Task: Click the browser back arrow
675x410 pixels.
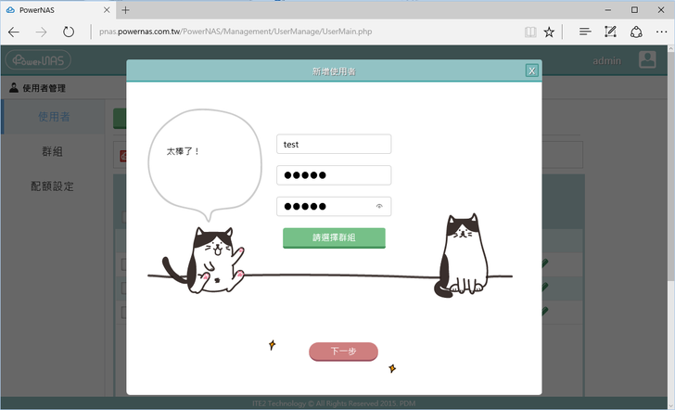Action: coord(14,32)
